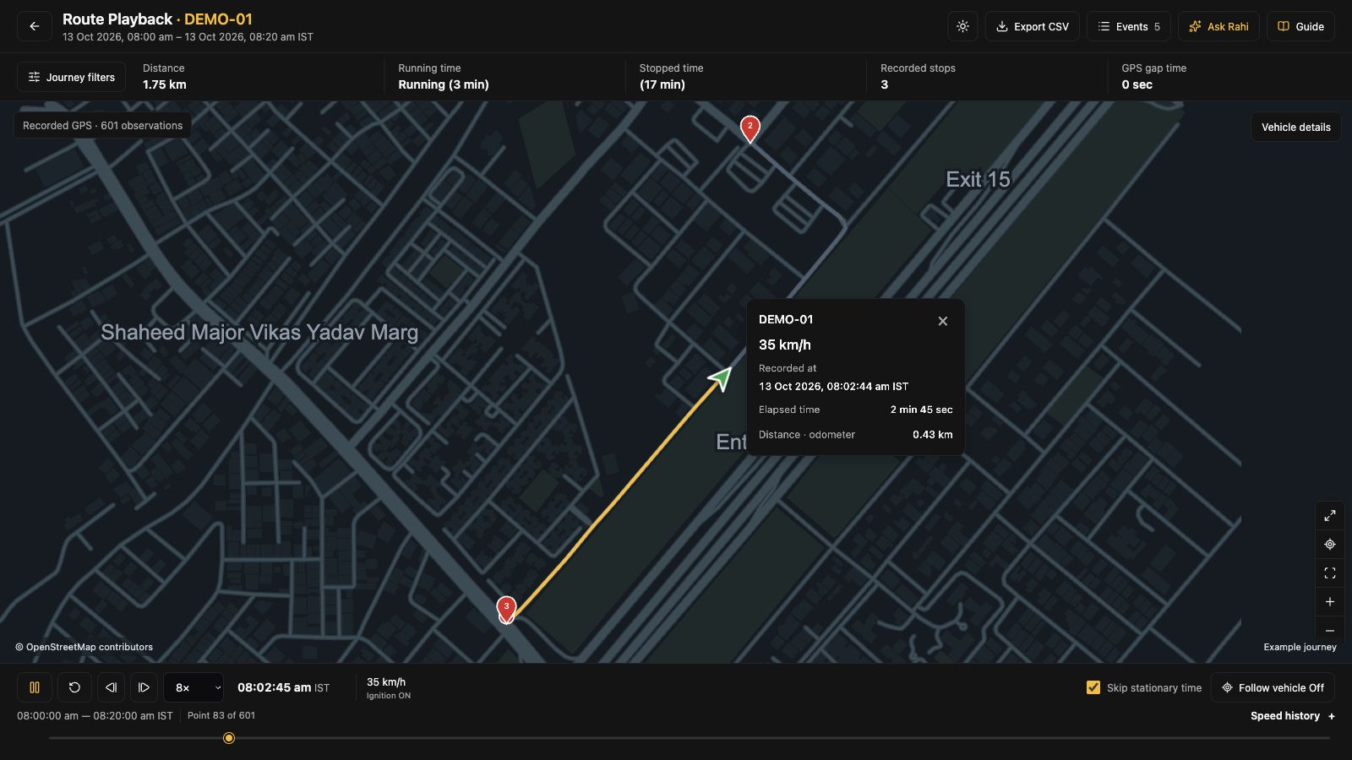Restart the playback from the beginning
Viewport: 1352px width, 760px height.
(x=74, y=687)
